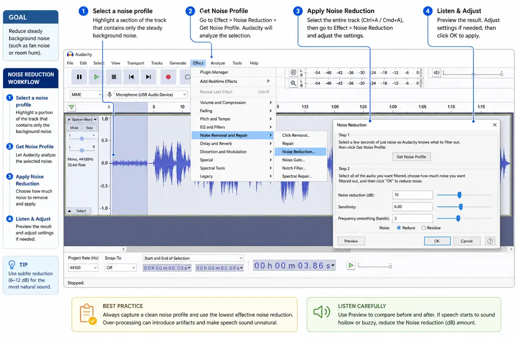Click the microphone icon next to MME

tap(110, 94)
